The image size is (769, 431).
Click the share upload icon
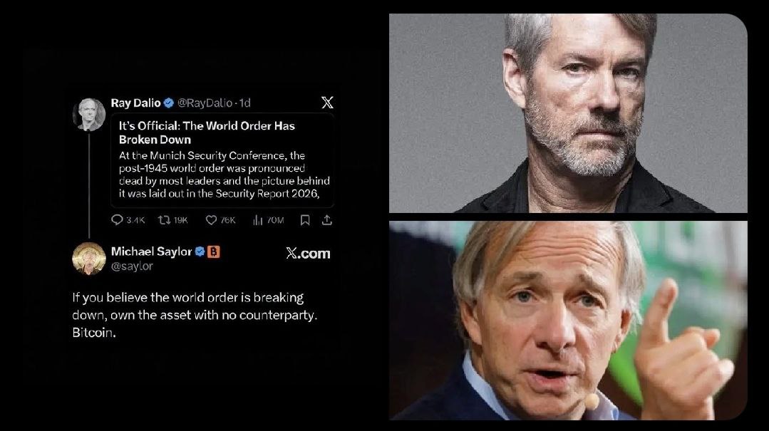coord(327,220)
